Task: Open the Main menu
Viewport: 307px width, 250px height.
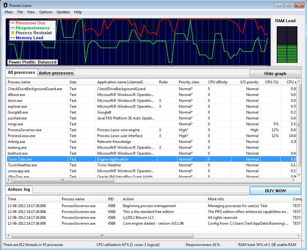Action: tap(9, 12)
